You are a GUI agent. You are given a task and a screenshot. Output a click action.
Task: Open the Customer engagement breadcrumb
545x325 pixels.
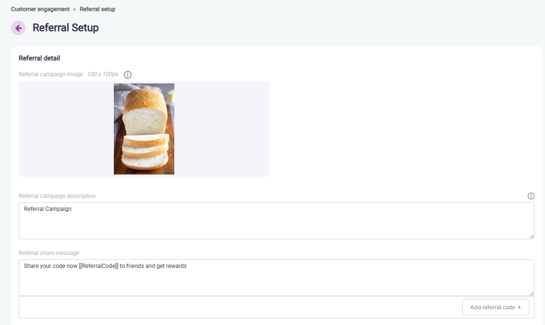click(x=40, y=9)
